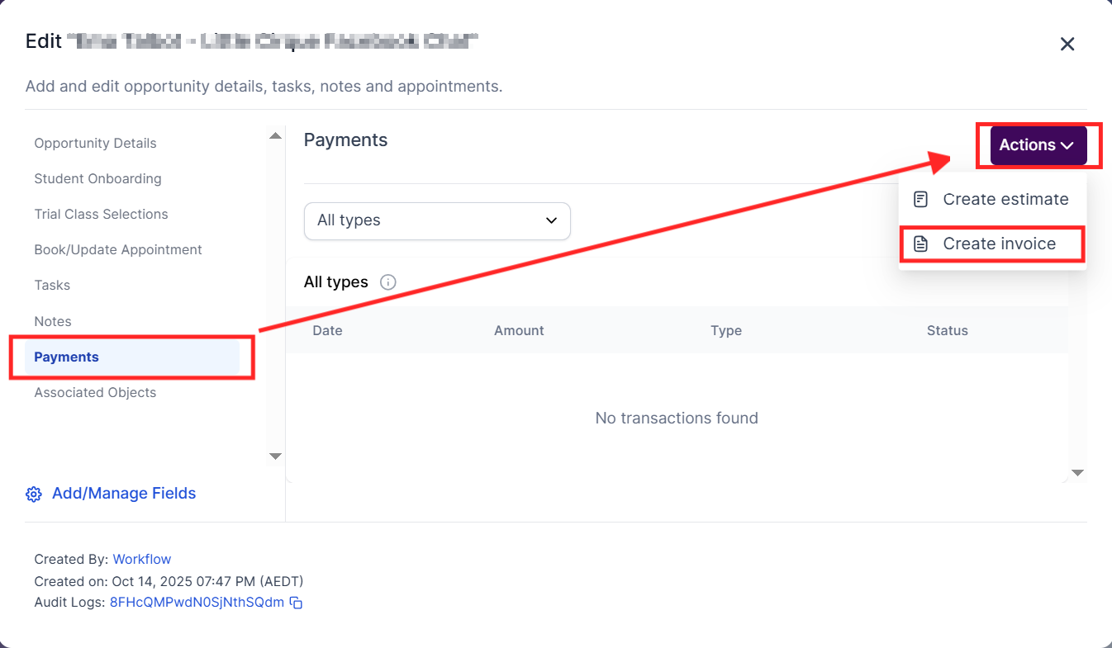This screenshot has height=648, width=1112.
Task: Open the Opportunity Details section
Action: pos(95,143)
